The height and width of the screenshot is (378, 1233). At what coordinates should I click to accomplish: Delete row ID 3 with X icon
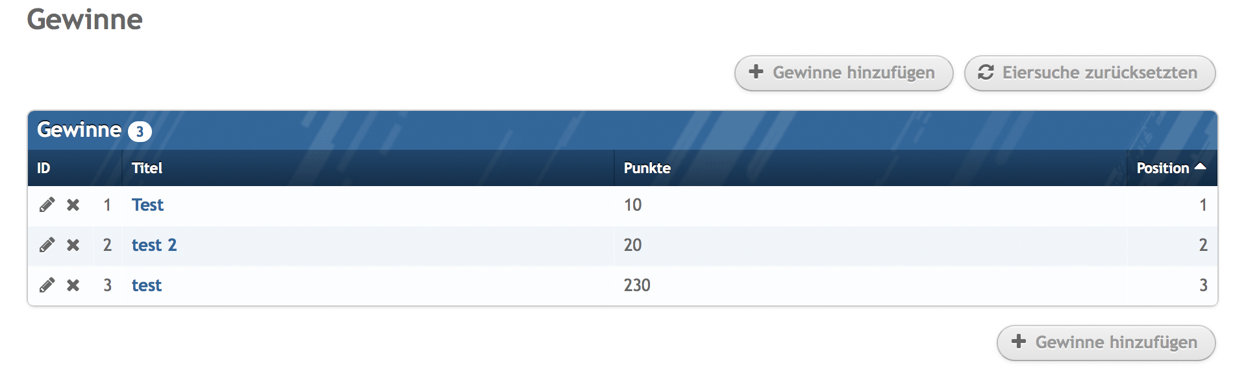[x=73, y=286]
